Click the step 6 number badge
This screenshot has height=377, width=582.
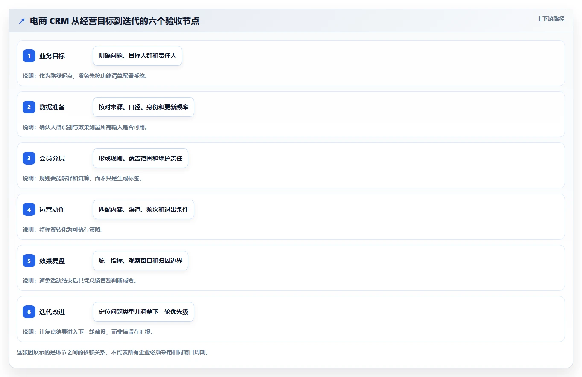pyautogui.click(x=29, y=312)
